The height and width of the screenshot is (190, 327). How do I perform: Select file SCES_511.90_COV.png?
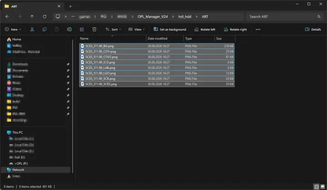(157, 51)
